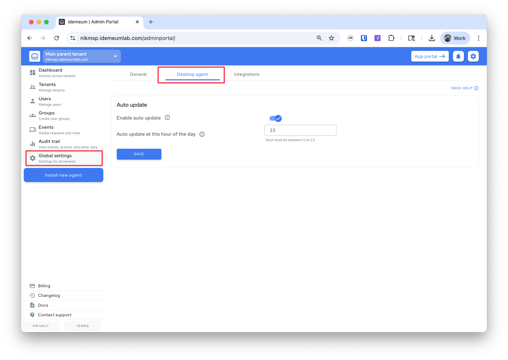This screenshot has width=508, height=360.
Task: View site information icon in address bar
Action: [73, 38]
